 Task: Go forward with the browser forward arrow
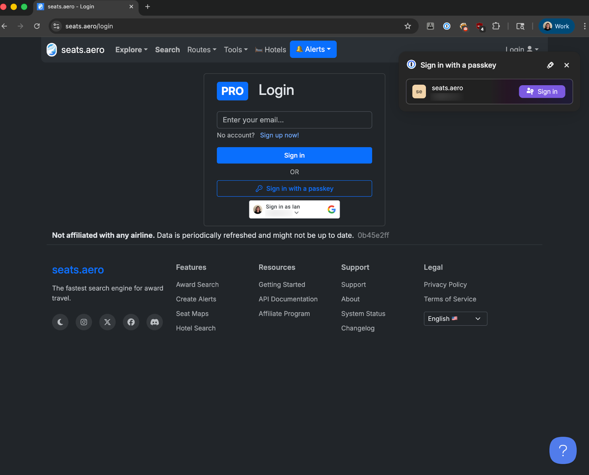tap(20, 26)
